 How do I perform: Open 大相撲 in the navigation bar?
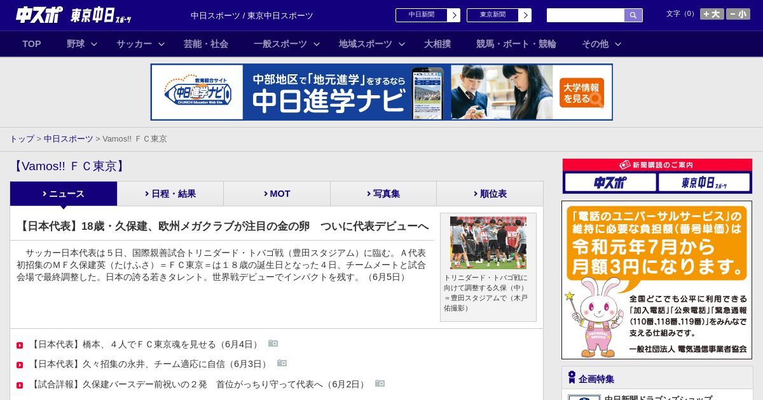pos(437,44)
